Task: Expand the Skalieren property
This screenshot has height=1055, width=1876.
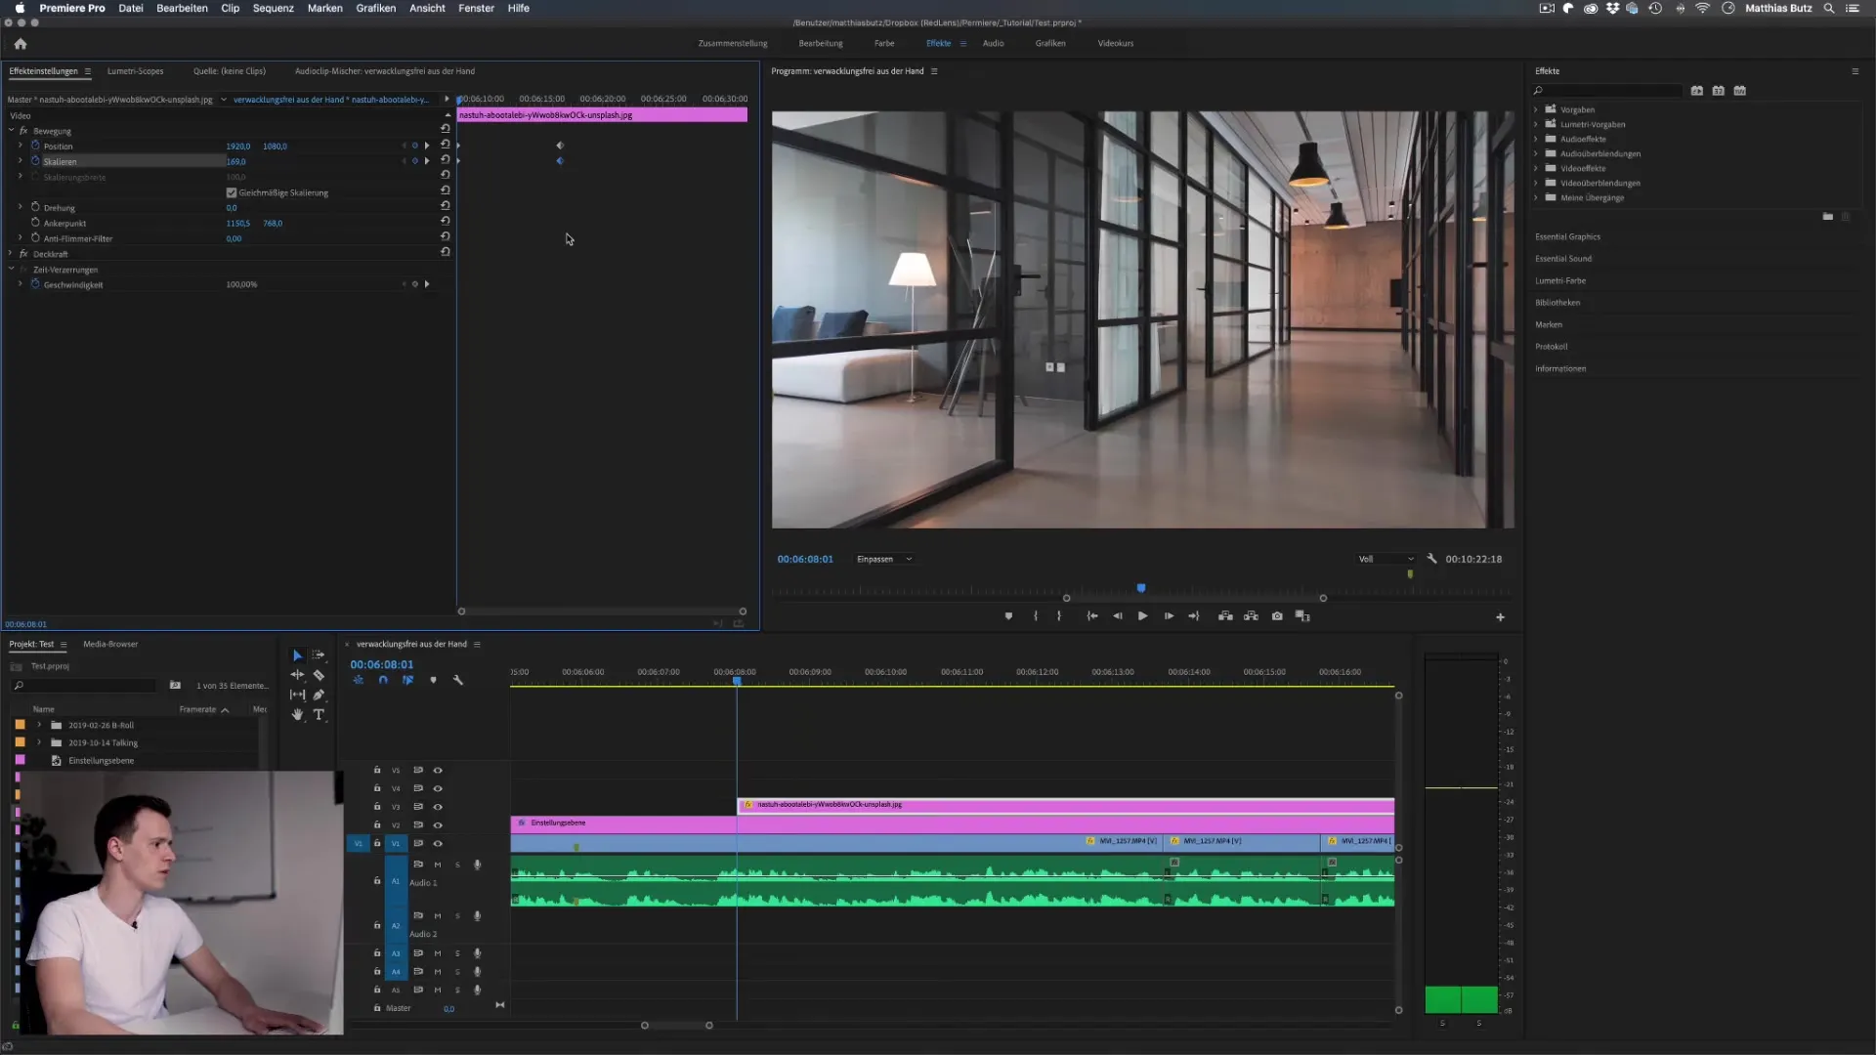Action: pyautogui.click(x=21, y=161)
